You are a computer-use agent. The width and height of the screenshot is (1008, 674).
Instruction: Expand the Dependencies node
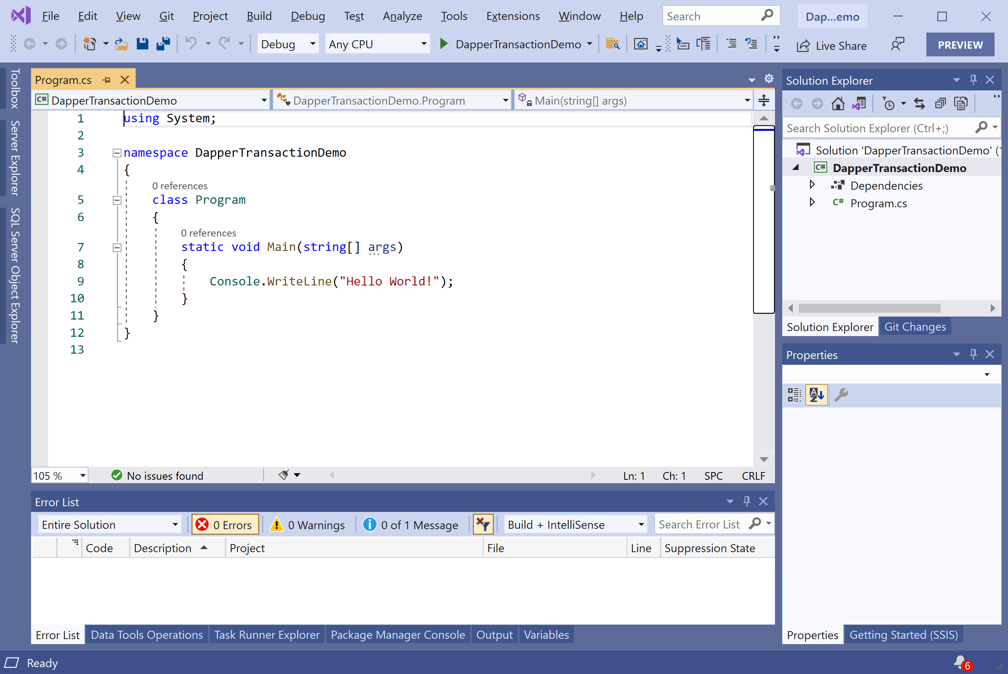click(x=812, y=185)
